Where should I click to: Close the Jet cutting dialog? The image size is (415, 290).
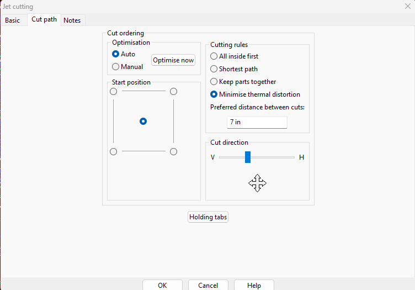click(407, 6)
